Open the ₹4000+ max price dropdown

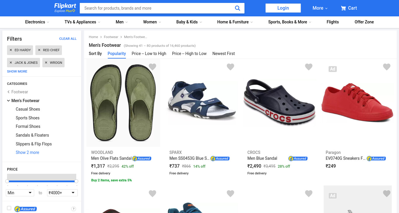[x=62, y=193]
